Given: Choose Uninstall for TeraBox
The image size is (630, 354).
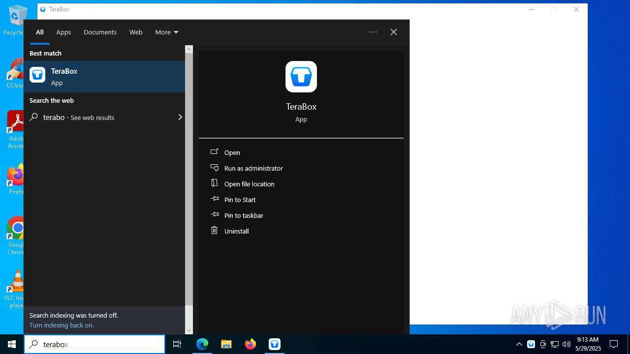Looking at the screenshot, I should [x=237, y=231].
